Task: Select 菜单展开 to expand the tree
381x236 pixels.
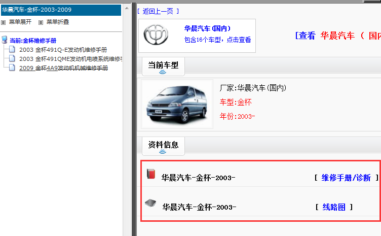Action: pyautogui.click(x=20, y=22)
